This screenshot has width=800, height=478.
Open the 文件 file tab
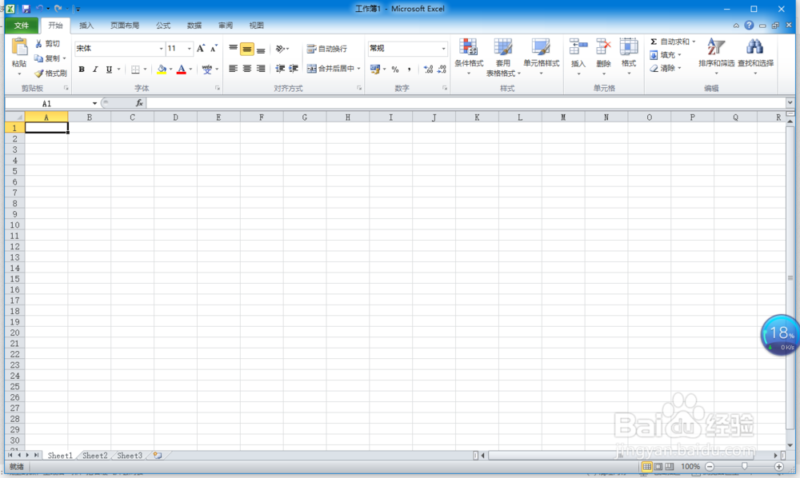(x=22, y=26)
